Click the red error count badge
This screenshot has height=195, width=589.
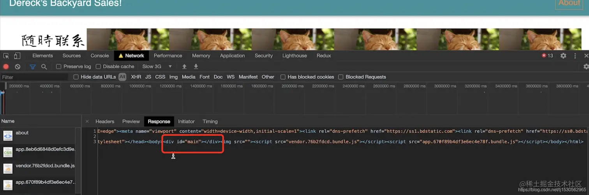[547, 56]
